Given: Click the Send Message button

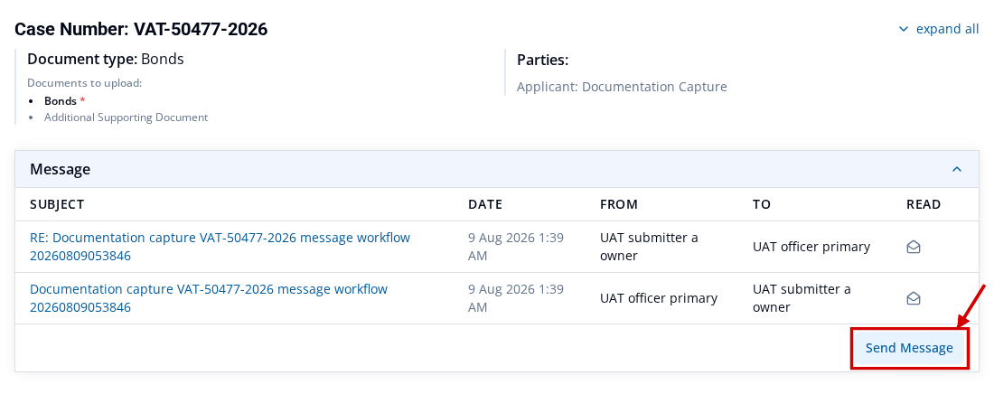Looking at the screenshot, I should (x=909, y=348).
